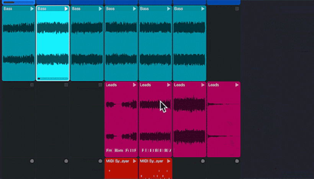Play the second MIDI Synth player cell
Image resolution: width=314 pixels, height=179 pixels.
tap(168, 161)
